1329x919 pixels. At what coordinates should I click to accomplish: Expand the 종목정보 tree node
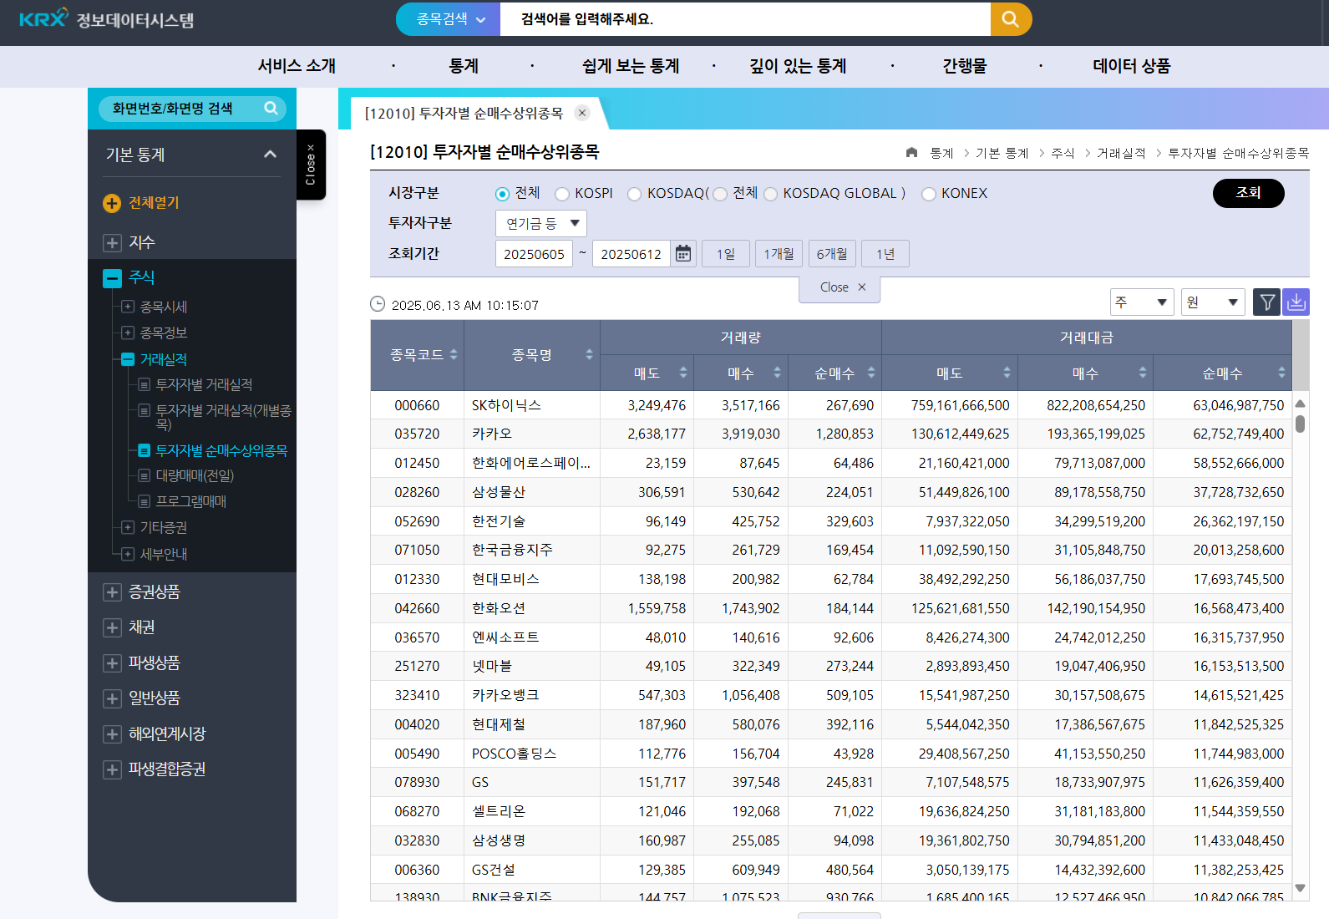click(x=128, y=333)
